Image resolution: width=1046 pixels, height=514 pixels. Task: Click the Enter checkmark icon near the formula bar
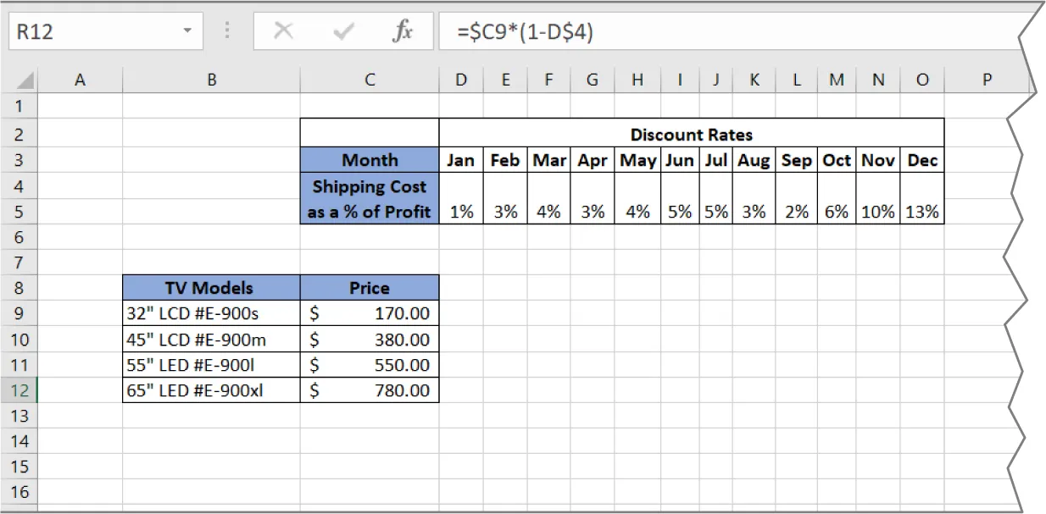[x=343, y=31]
